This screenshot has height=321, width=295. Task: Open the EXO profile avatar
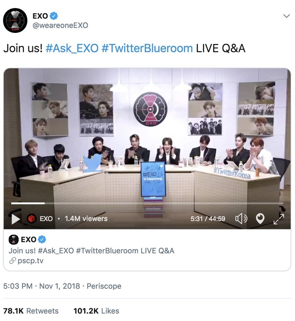[15, 20]
